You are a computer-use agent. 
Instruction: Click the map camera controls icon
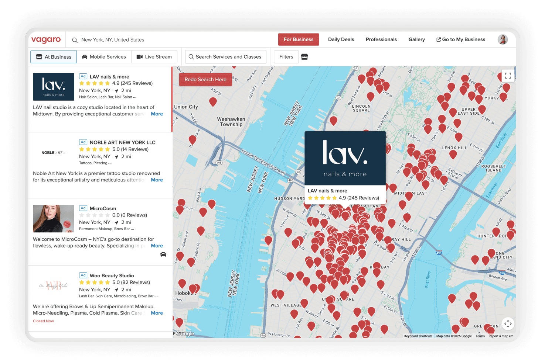508,324
